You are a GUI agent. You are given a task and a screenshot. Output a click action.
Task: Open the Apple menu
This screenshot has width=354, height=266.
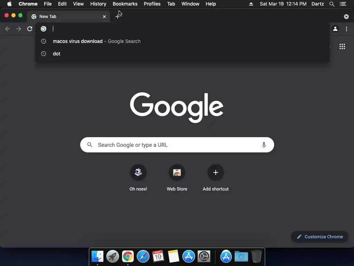click(9, 4)
